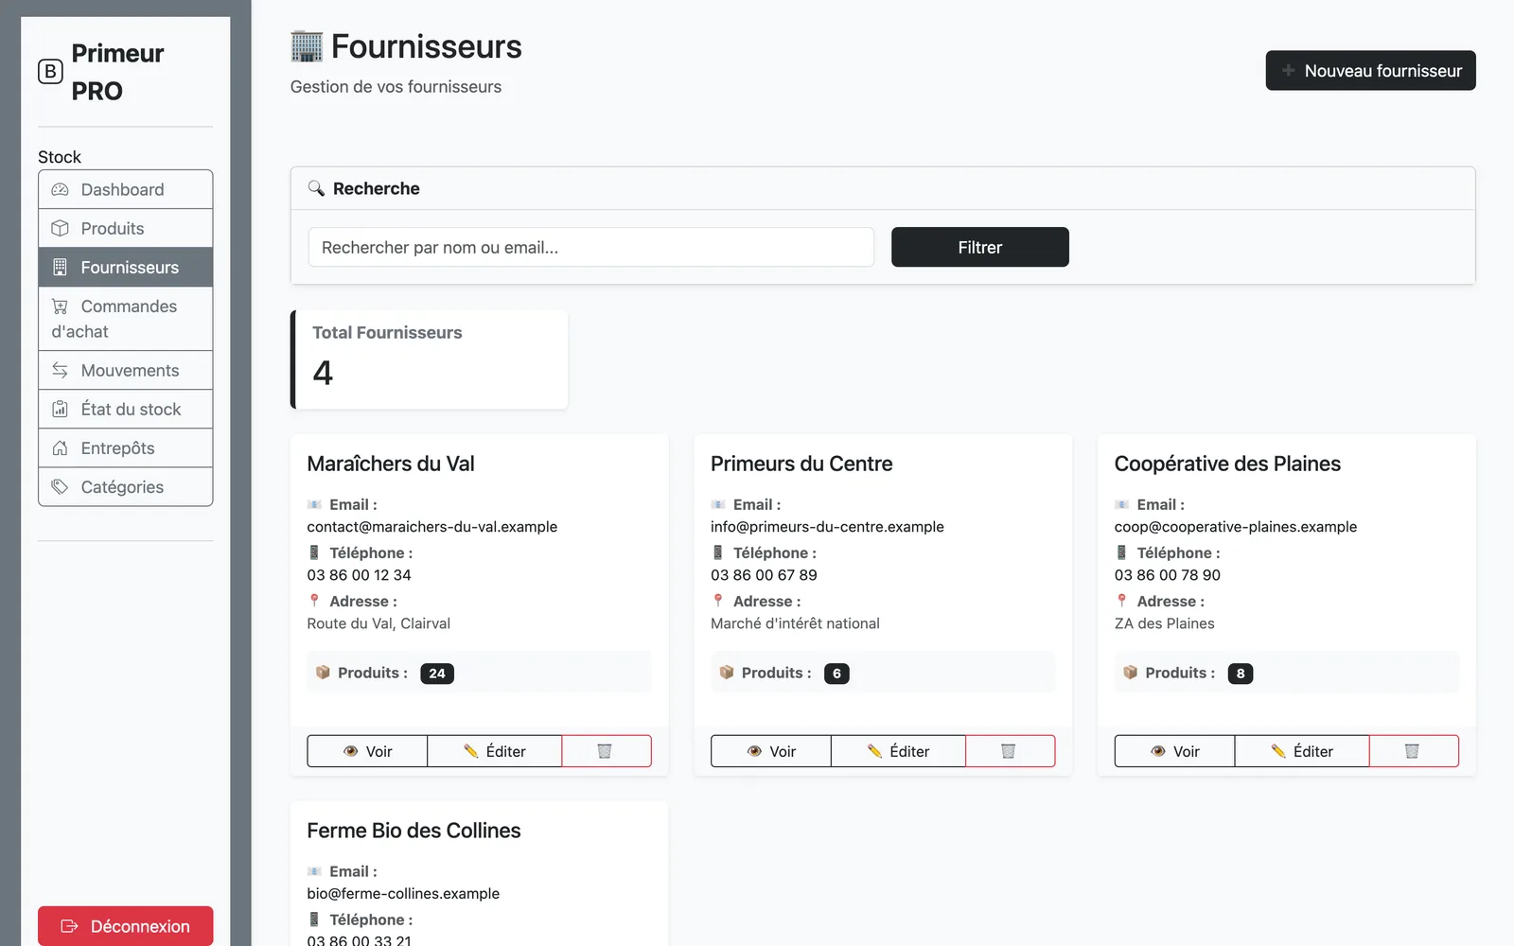View Maraîchers du Val details
Screen dimensions: 1514x946
pos(367,751)
